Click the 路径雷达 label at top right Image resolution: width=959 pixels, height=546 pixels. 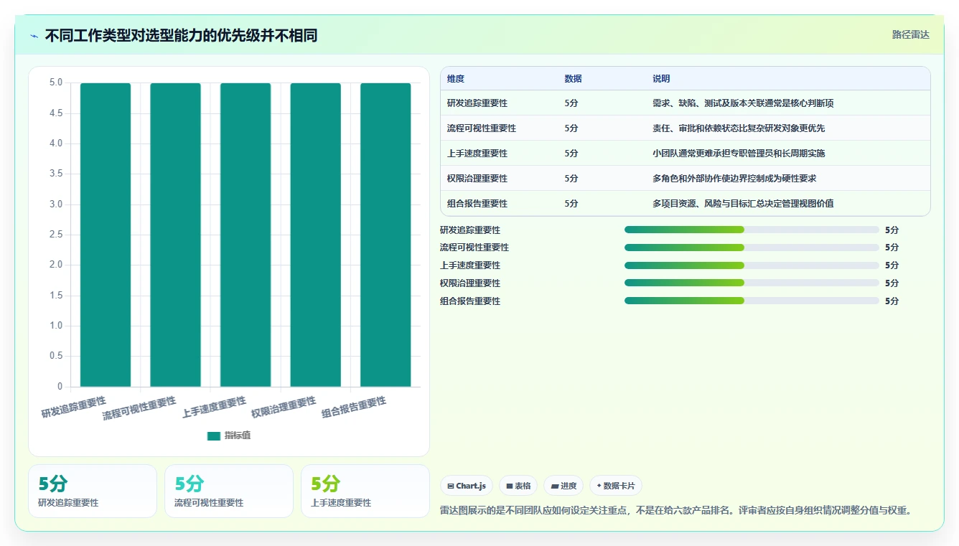[910, 34]
